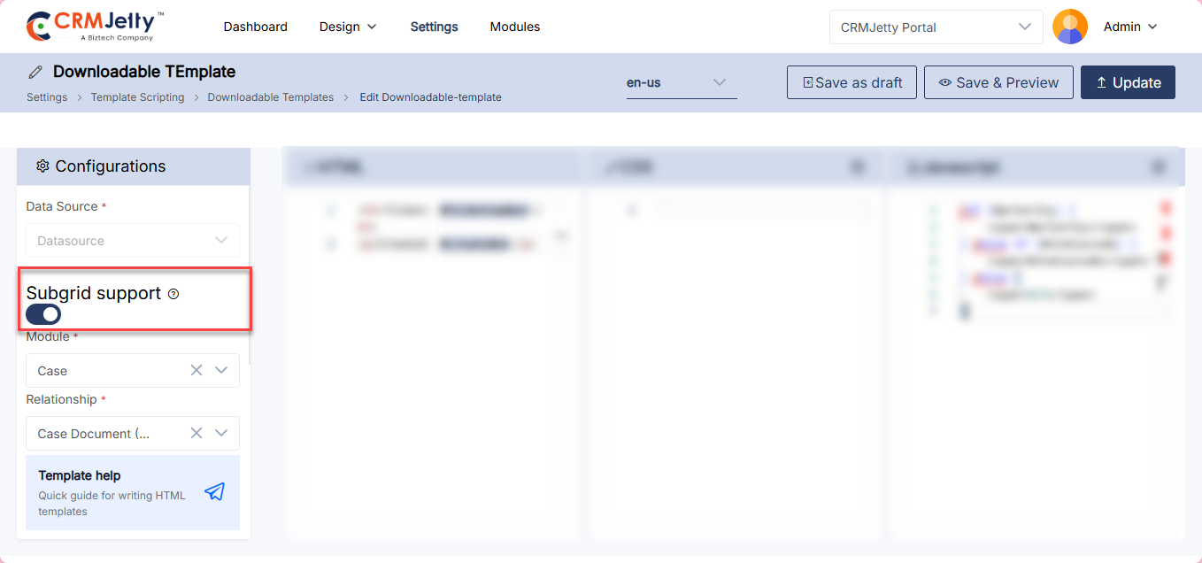Click the Configurations gear icon

click(42, 166)
